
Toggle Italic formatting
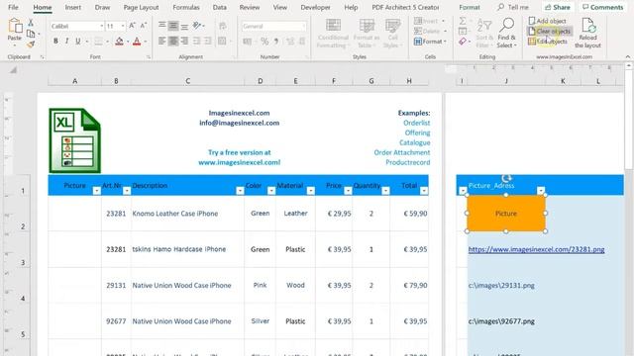[66, 42]
